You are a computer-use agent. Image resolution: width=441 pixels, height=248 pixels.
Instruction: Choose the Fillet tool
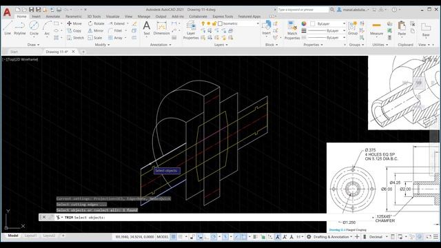click(x=115, y=30)
